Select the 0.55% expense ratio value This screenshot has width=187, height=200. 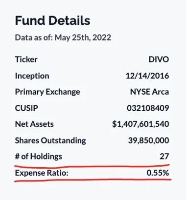pyautogui.click(x=158, y=173)
